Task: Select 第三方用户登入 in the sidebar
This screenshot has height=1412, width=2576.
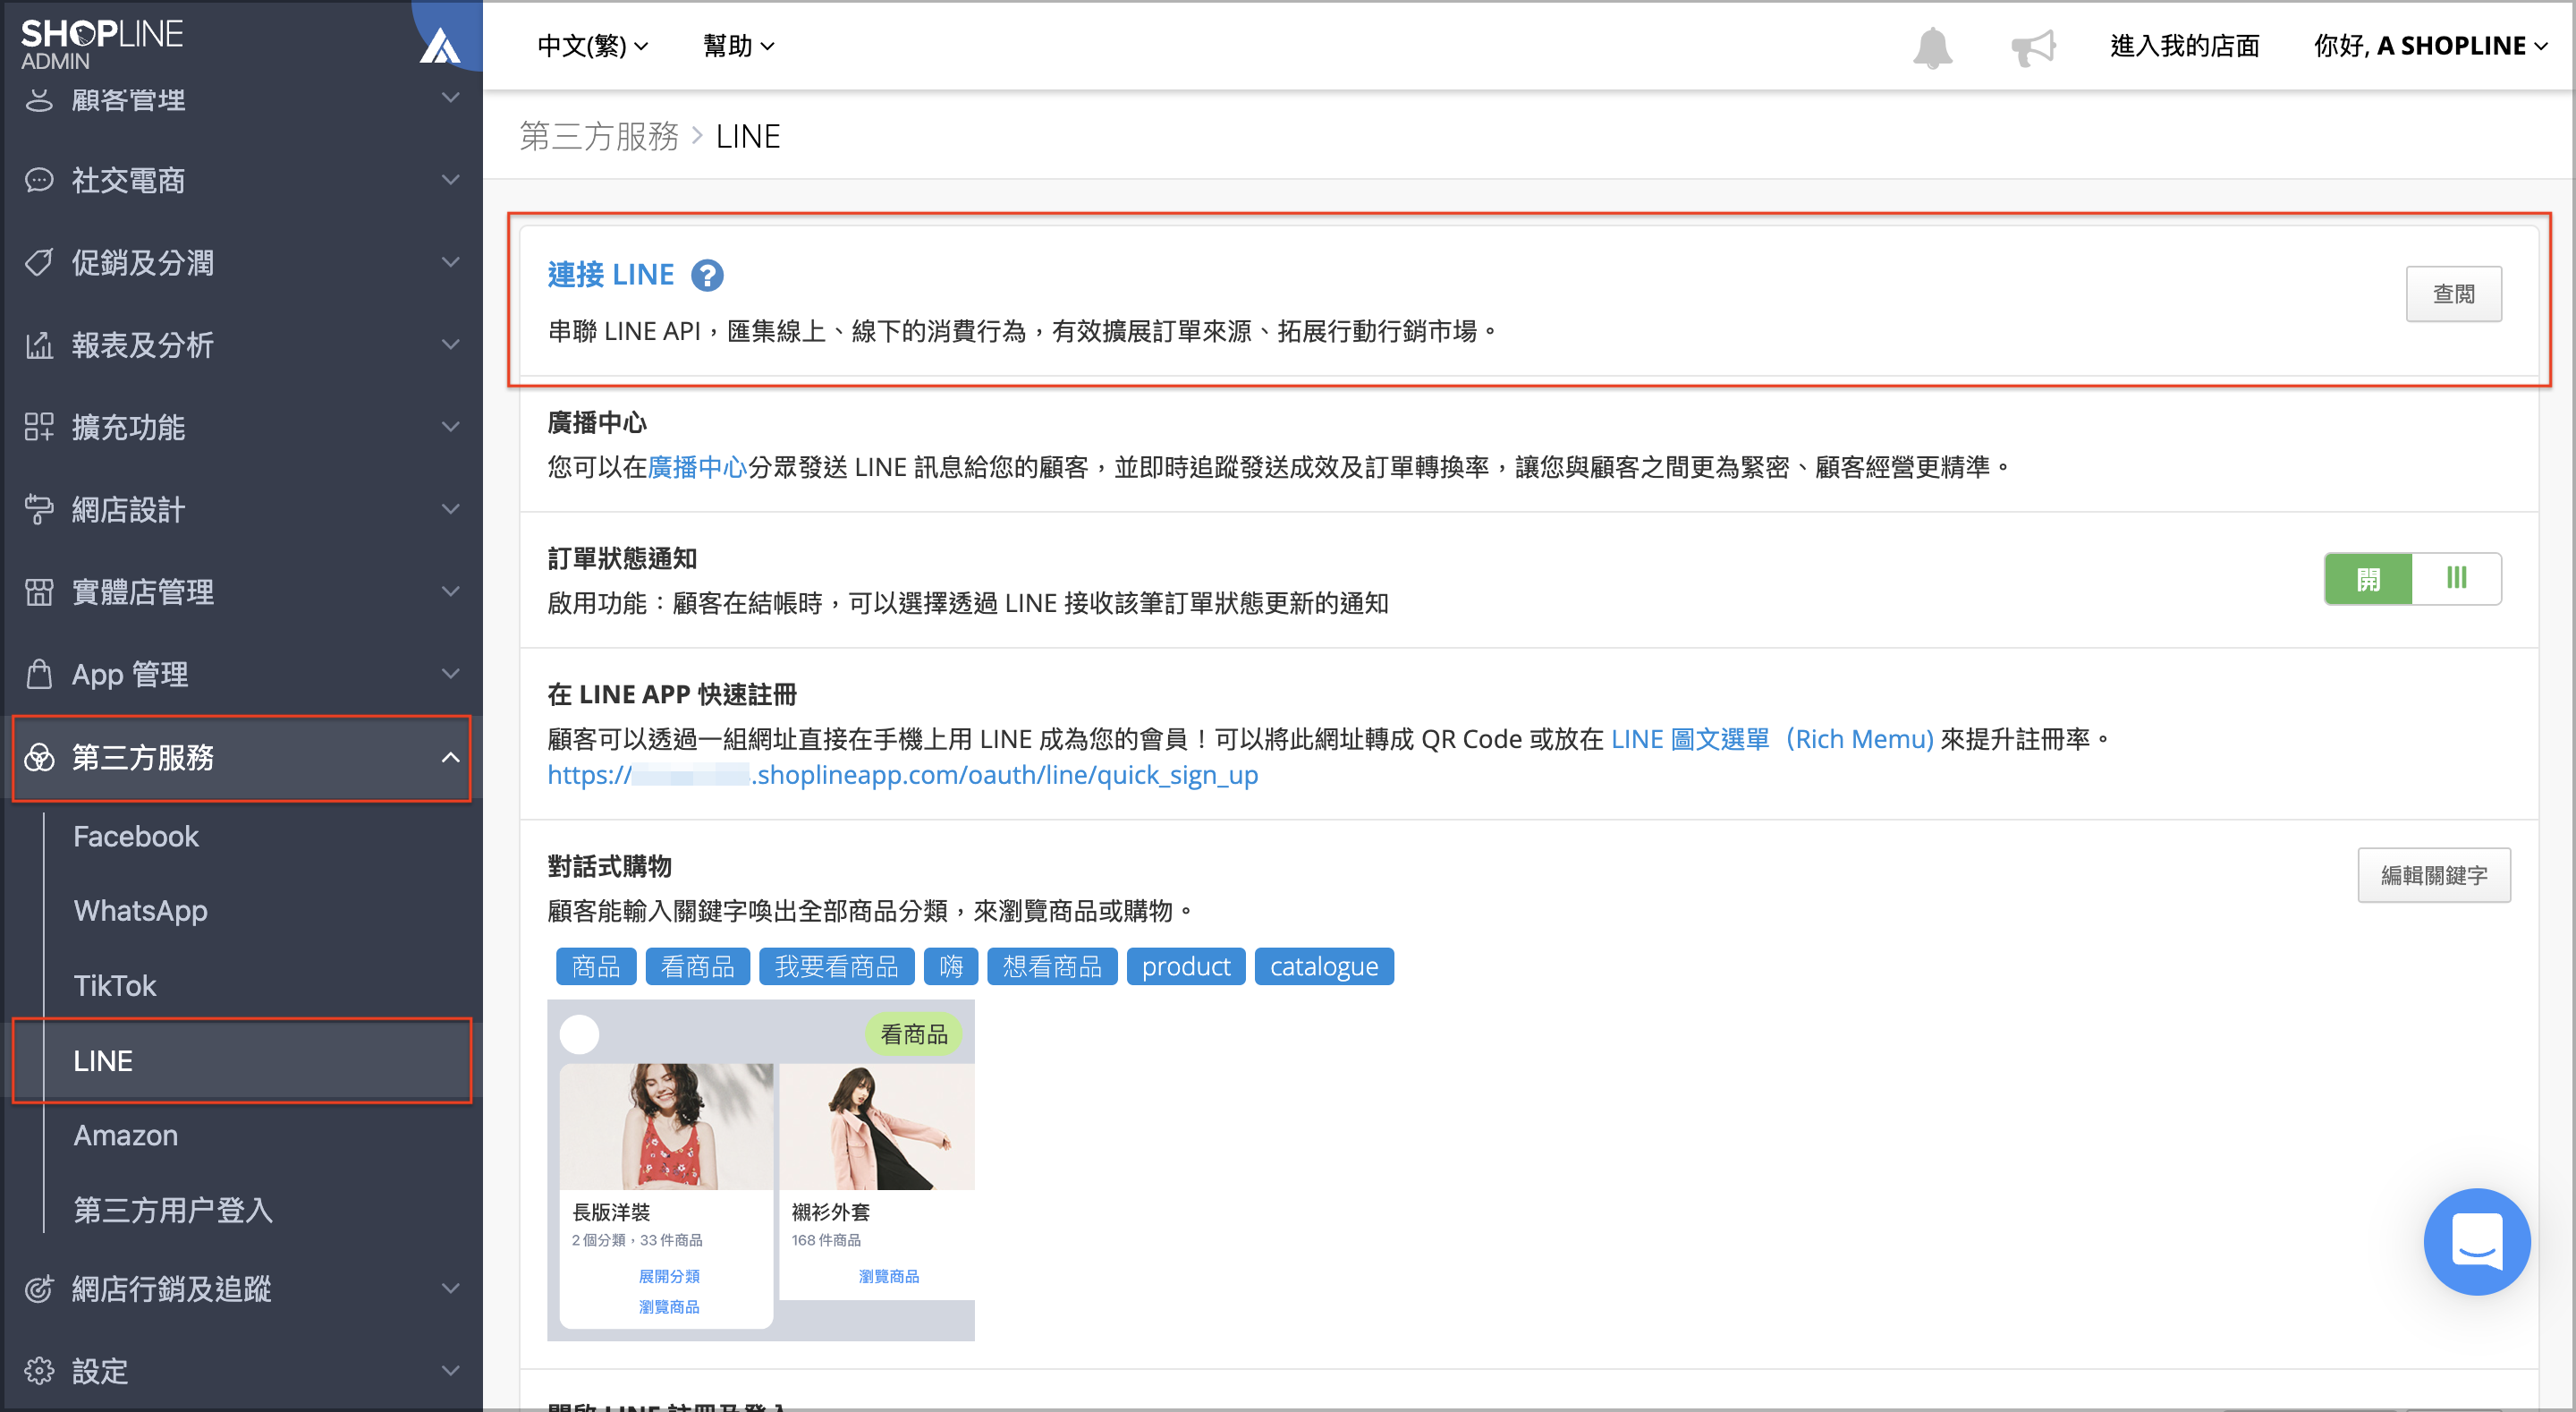Action: click(173, 1210)
